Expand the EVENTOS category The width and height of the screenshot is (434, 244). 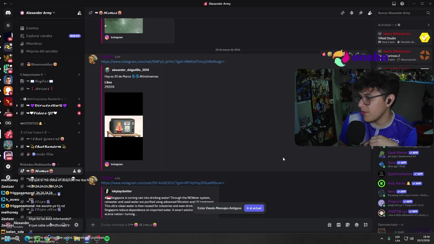point(33,123)
